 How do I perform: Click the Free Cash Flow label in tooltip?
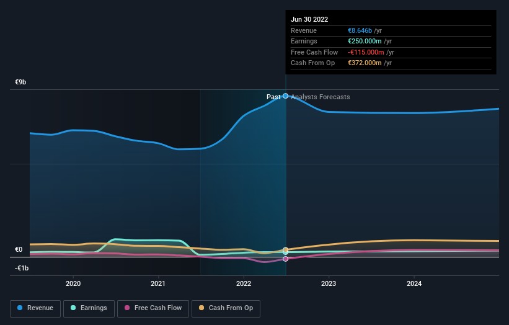coord(314,52)
